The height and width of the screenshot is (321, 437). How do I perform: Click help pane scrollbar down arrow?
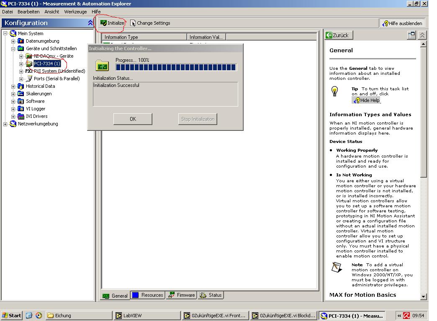coord(424,297)
